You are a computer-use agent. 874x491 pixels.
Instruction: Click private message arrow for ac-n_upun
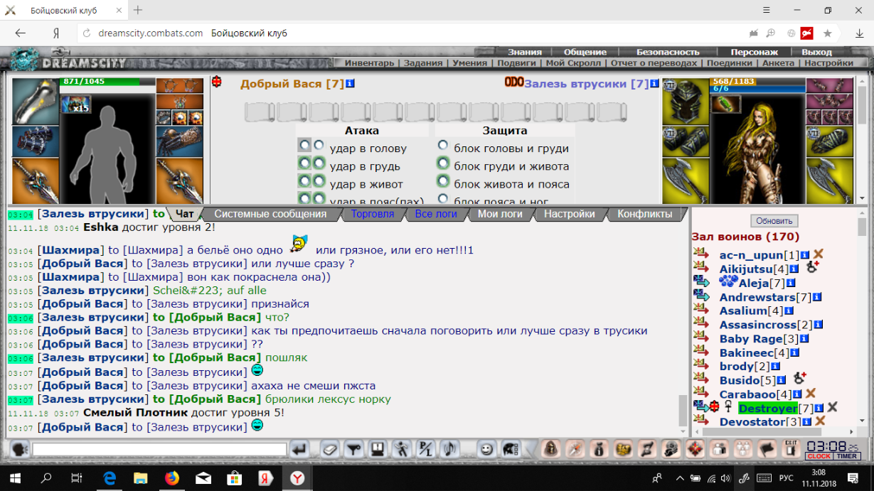pyautogui.click(x=700, y=254)
